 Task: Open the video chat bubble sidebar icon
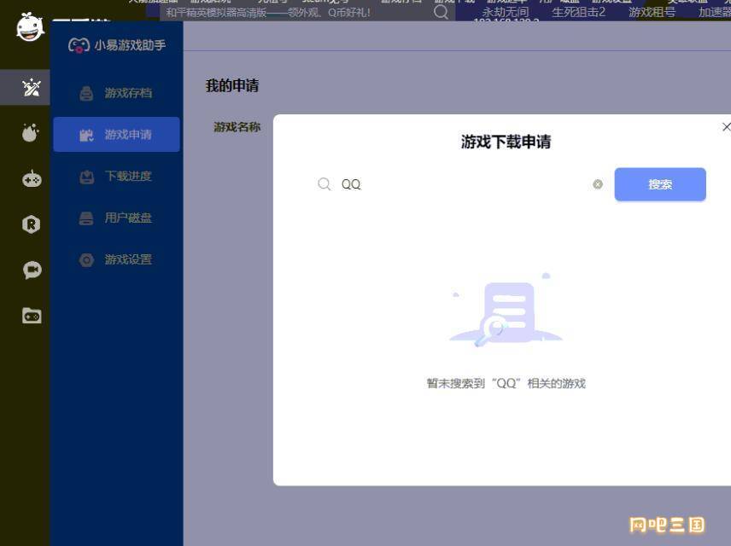tap(32, 270)
